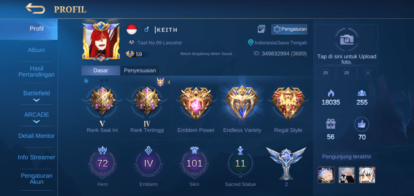Tap the upload photo camera area
The width and height of the screenshot is (414, 196).
pyautogui.click(x=347, y=44)
